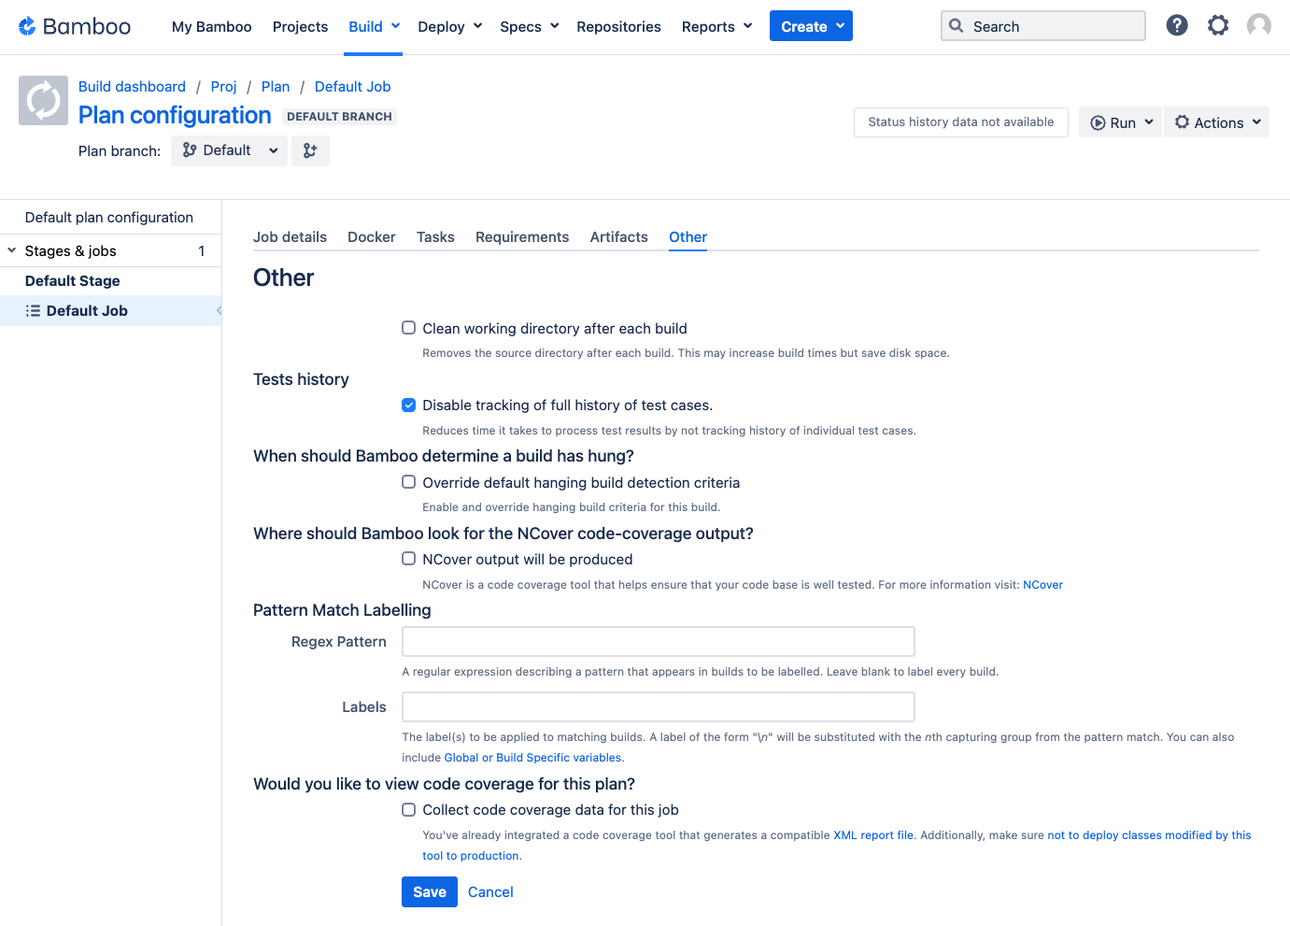
Task: Click the Save button
Action: click(430, 891)
